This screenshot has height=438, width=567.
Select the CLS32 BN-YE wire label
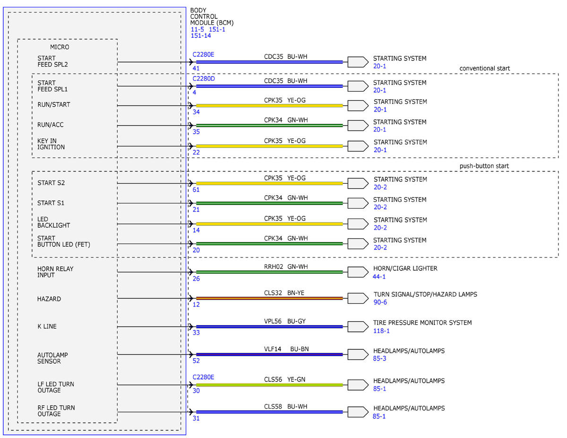point(284,293)
